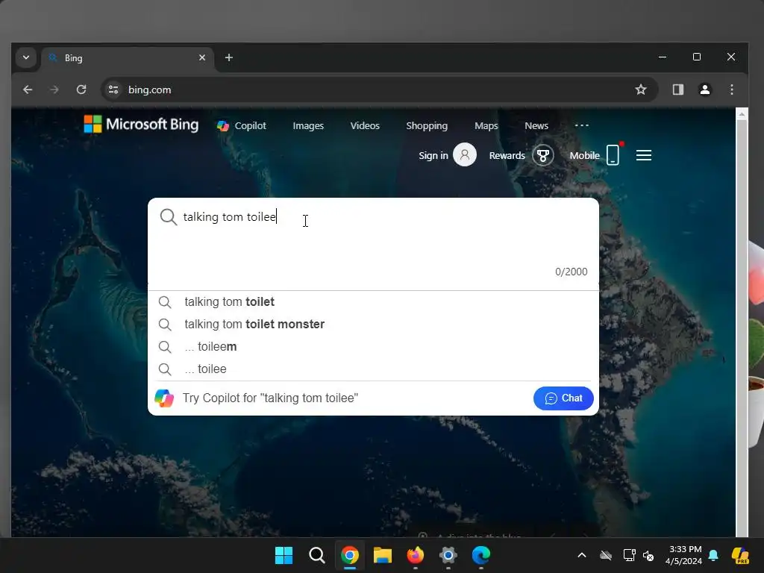Screen dimensions: 764x573
Task: Close the Bing browser tab
Action: pyautogui.click(x=201, y=57)
